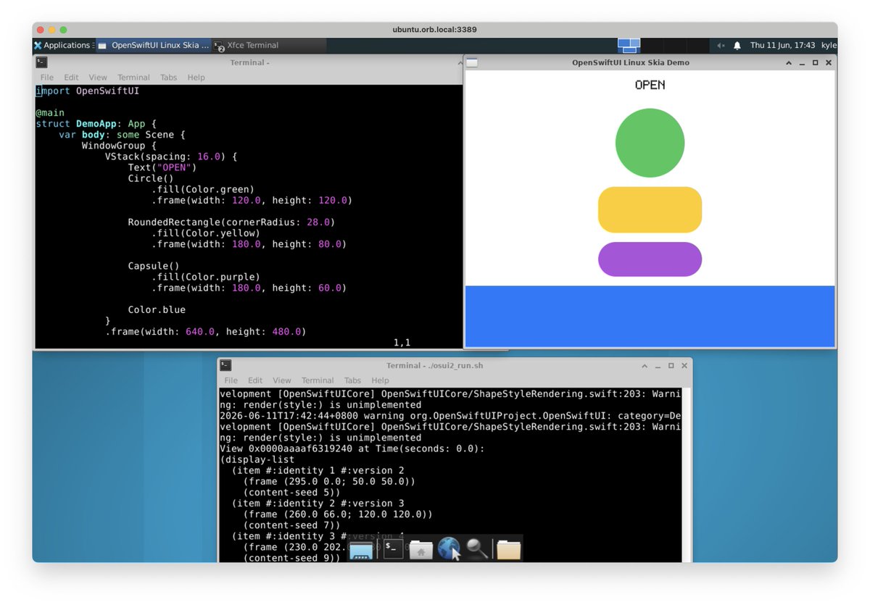
Task: Click the muted volume icon in the panel
Action: click(x=721, y=46)
